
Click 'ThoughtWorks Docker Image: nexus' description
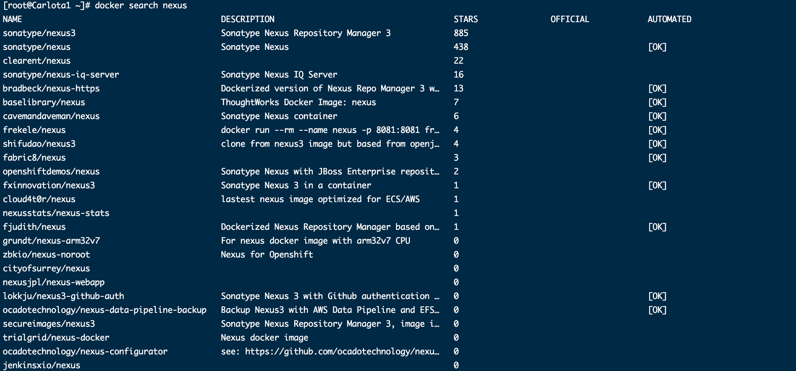(x=299, y=102)
